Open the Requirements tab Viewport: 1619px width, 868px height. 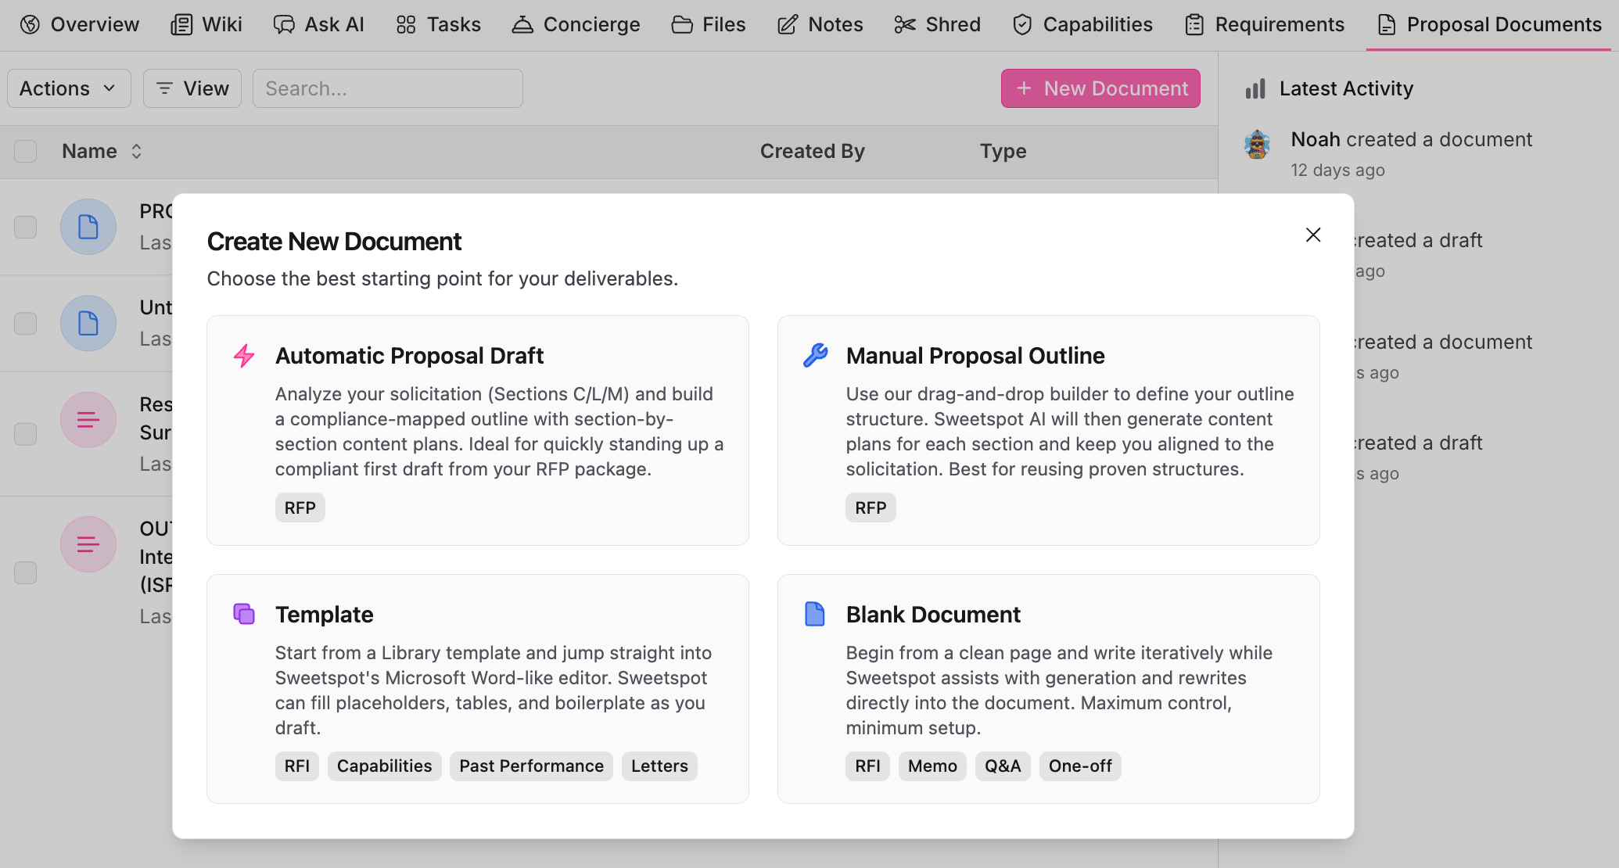(x=1265, y=24)
